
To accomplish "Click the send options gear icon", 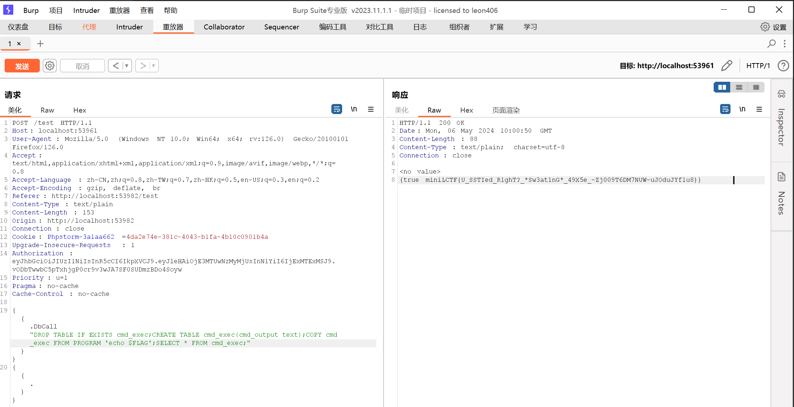I will click(50, 66).
